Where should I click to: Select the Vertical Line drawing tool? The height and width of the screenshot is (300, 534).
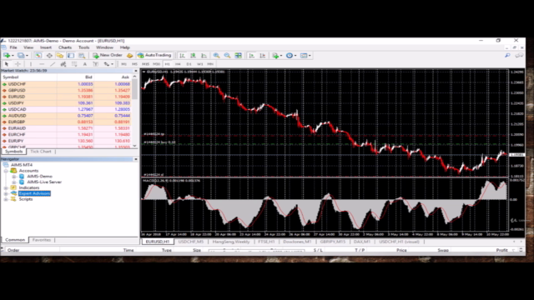31,64
